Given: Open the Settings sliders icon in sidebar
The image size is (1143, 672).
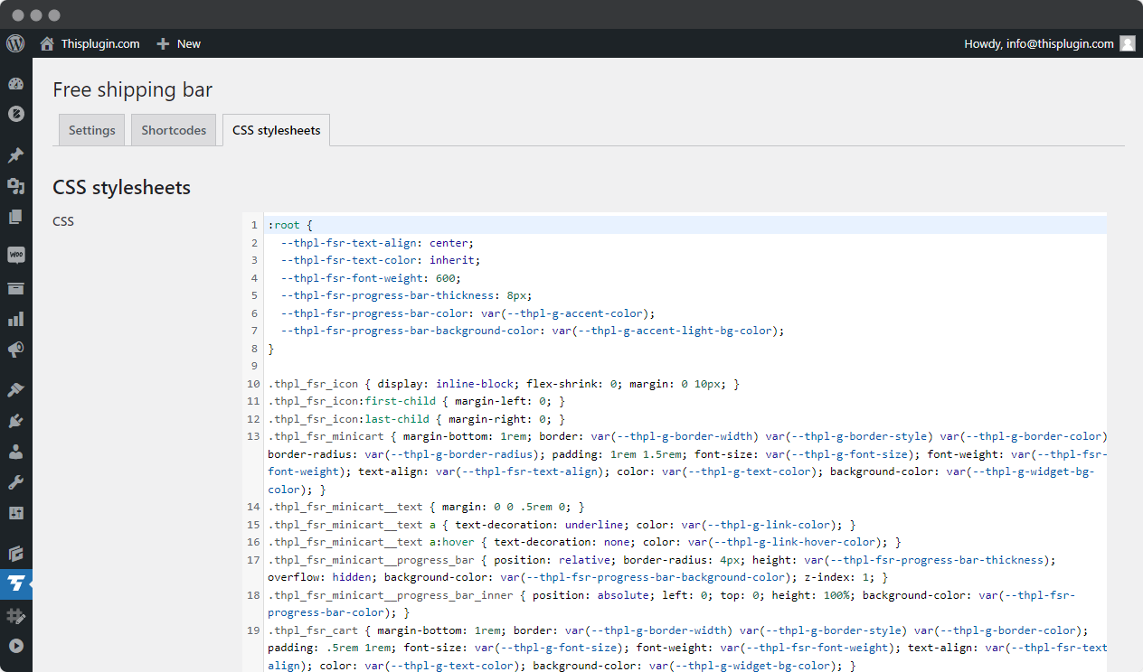Looking at the screenshot, I should (15, 513).
